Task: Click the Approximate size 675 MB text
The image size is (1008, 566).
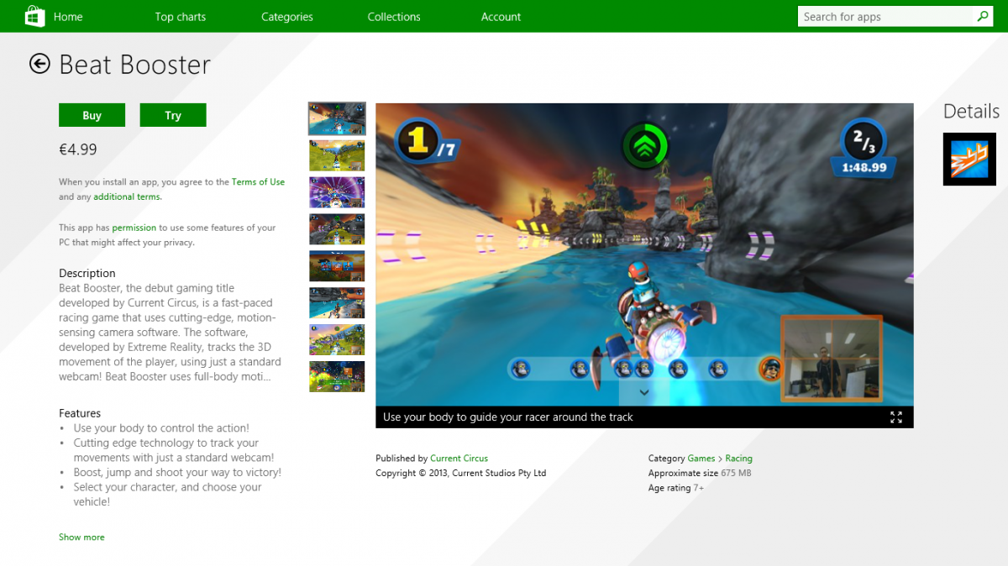Action: [x=700, y=473]
